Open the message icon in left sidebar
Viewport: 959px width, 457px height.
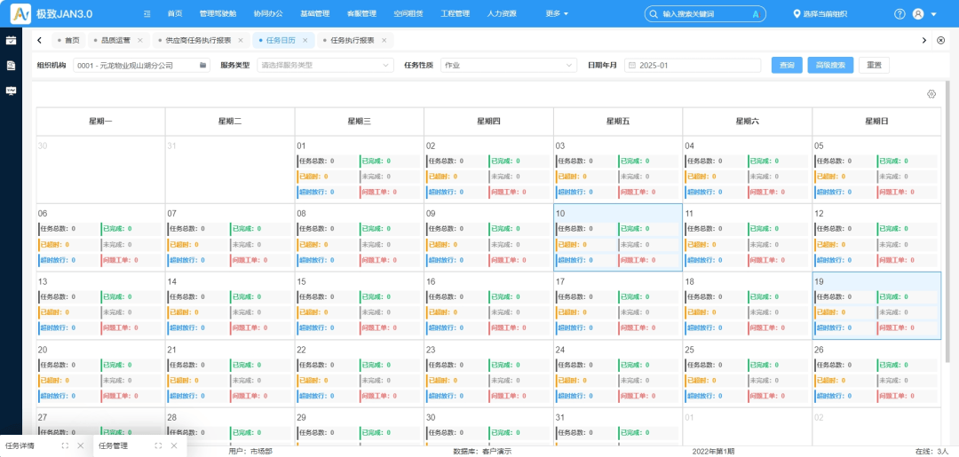click(11, 91)
